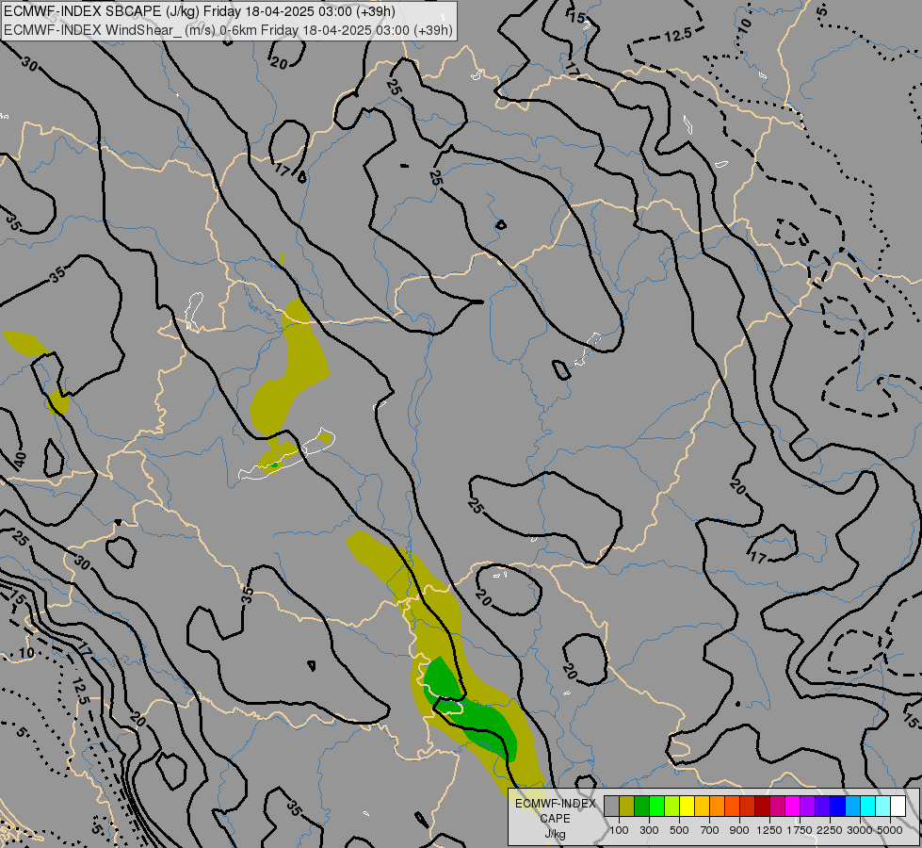Click the legend unit J/kg
This screenshot has width=922, height=848.
click(555, 834)
